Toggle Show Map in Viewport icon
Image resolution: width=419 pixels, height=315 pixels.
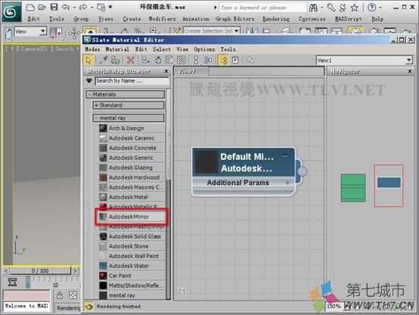(169, 61)
